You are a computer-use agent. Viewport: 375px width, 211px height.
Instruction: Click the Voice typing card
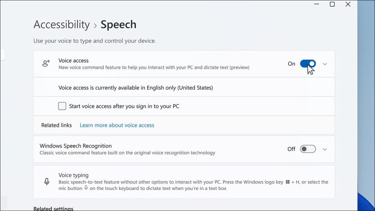pos(184,182)
